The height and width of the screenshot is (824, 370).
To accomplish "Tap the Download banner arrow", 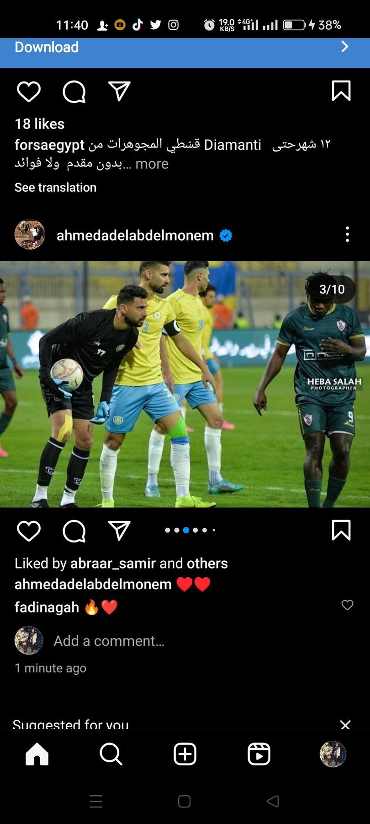I will coord(345,47).
